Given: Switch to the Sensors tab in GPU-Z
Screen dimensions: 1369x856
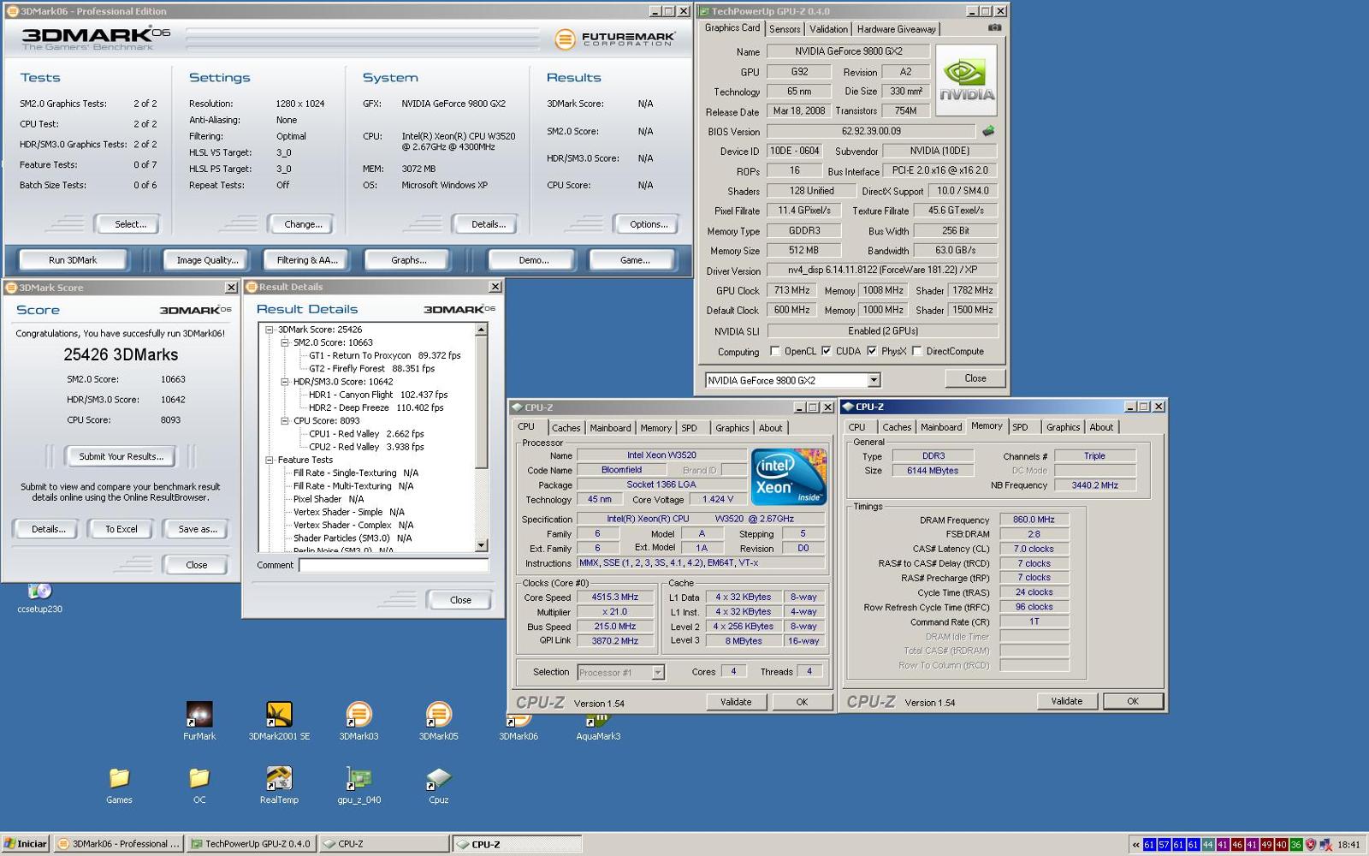Looking at the screenshot, I should (785, 29).
